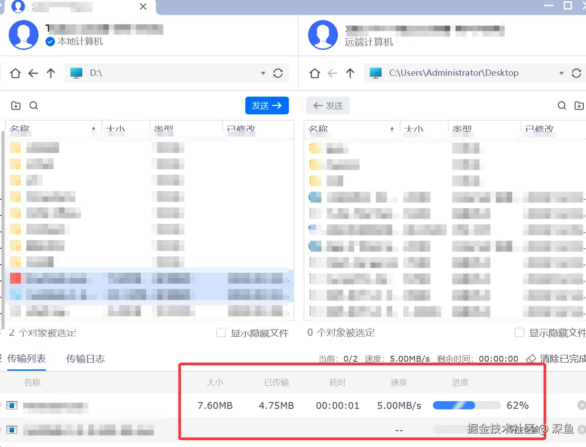Viewport: 586px width, 447px height.
Task: Click the file icon of first transfer row
Action: click(x=12, y=405)
